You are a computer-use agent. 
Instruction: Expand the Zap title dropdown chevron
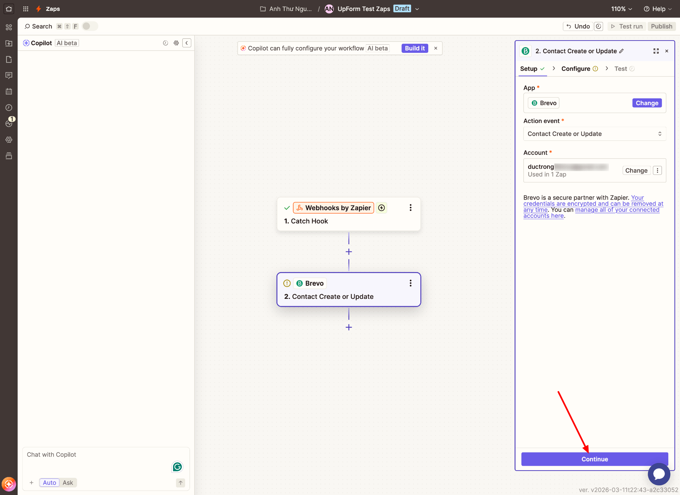tap(417, 9)
